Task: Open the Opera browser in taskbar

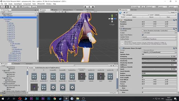Action: [x=20, y=98]
